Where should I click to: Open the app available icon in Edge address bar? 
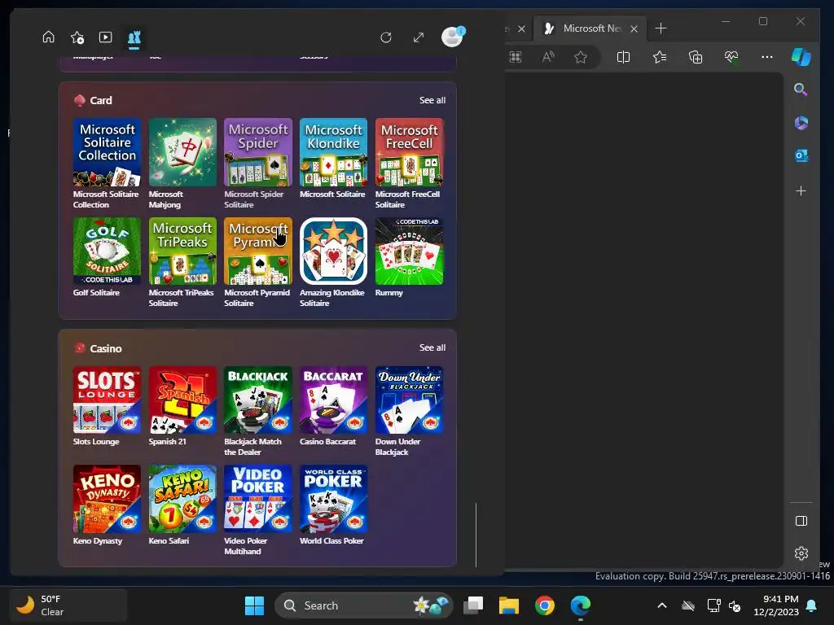coord(516,57)
